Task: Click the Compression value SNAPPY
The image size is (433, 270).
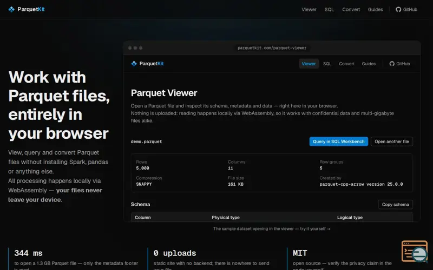Action: pos(144,184)
